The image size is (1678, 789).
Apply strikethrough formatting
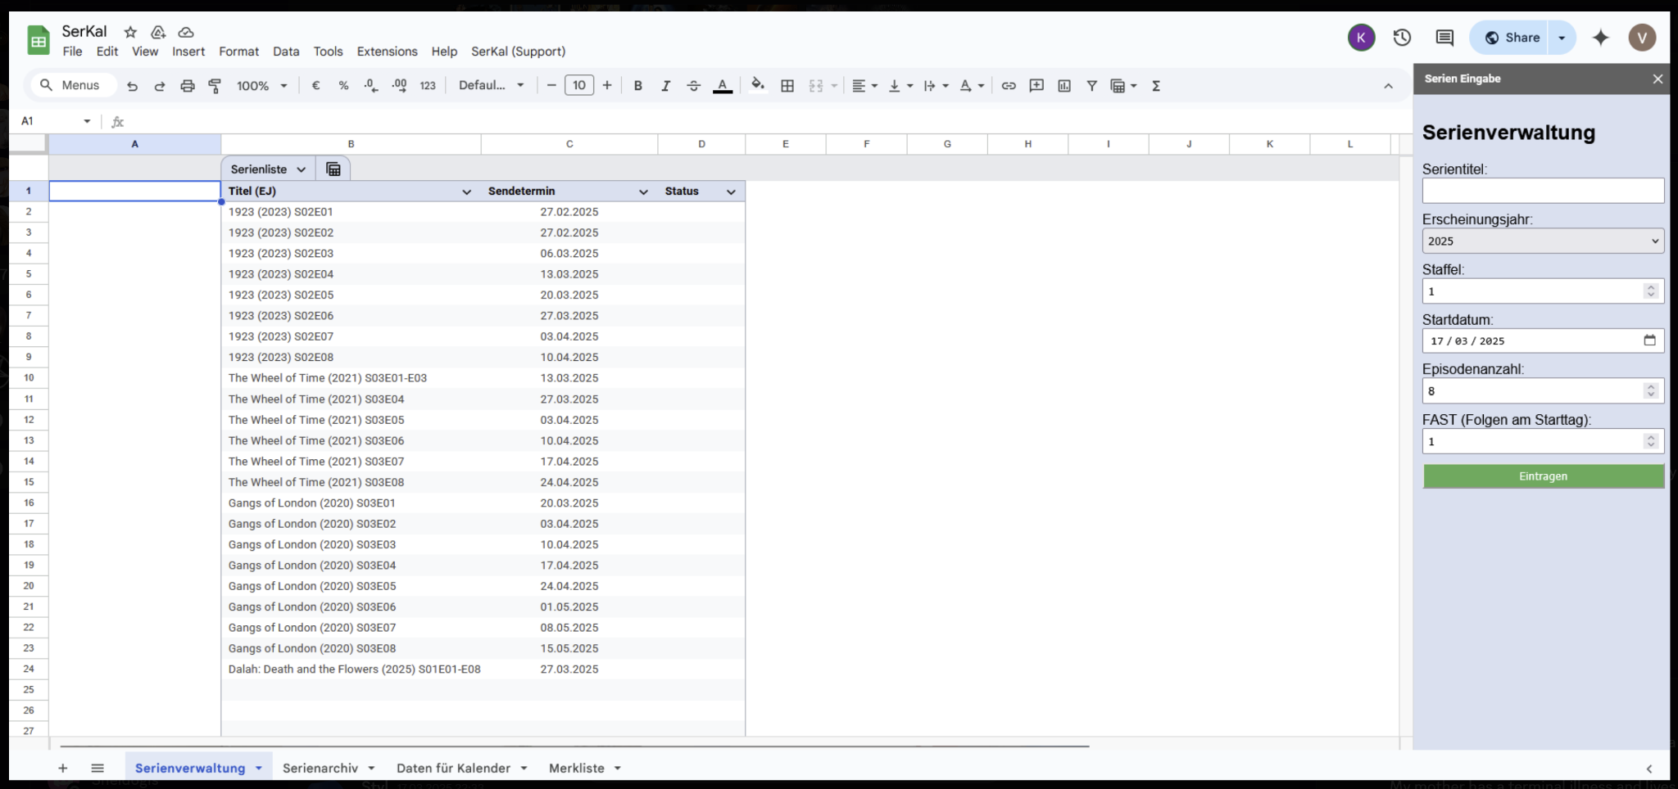[693, 86]
